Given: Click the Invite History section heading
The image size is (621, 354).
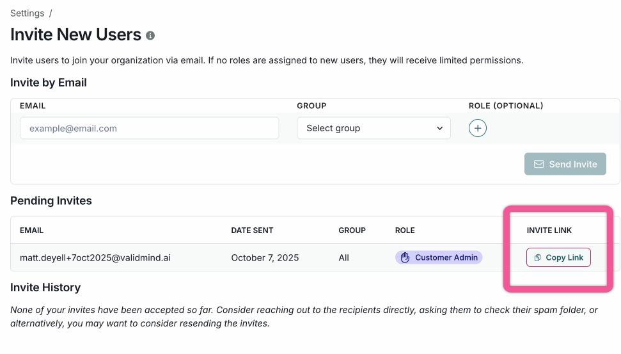Looking at the screenshot, I should click(x=45, y=287).
